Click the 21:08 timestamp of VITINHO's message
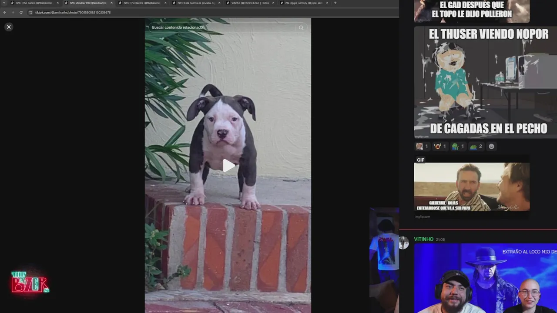Image resolution: width=557 pixels, height=313 pixels. coord(440,240)
